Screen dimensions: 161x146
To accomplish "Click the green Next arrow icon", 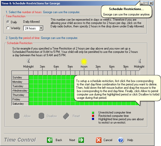I will click(x=81, y=140).
